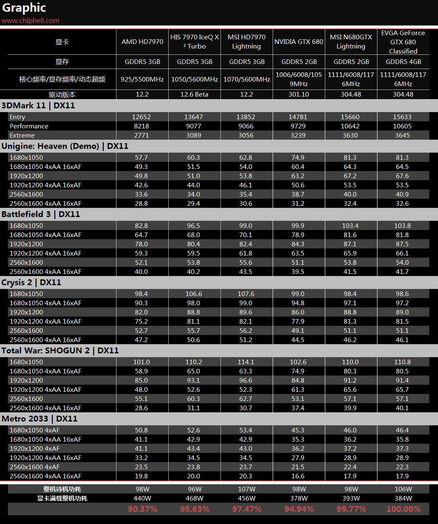Click the www.chiphell.com link

[30, 20]
